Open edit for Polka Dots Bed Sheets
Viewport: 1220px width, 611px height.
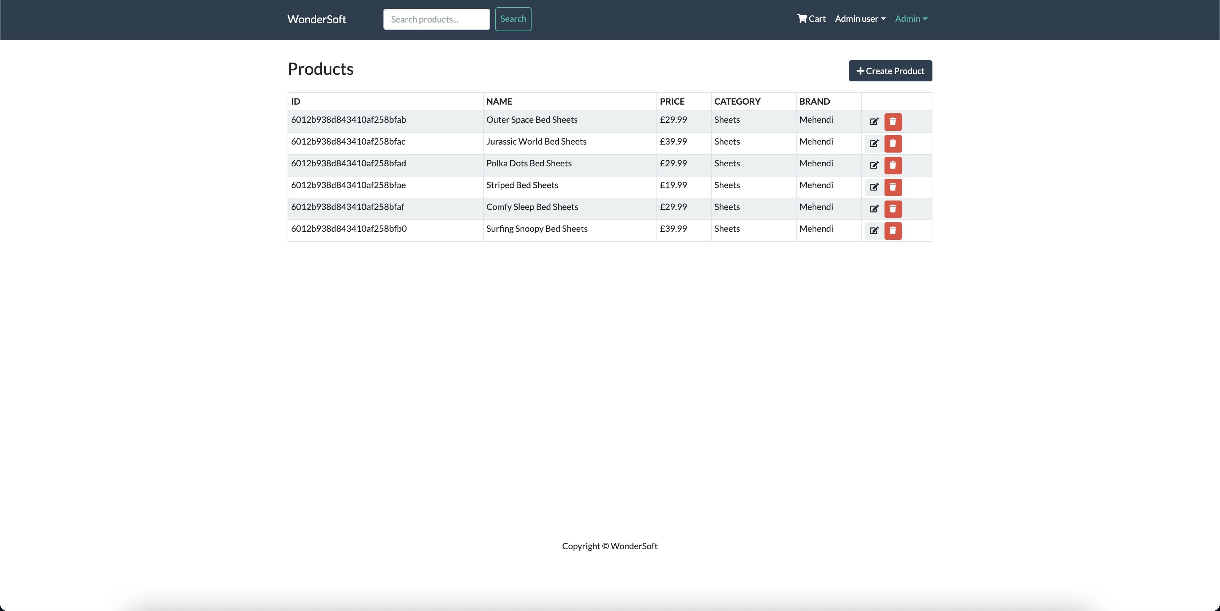(x=874, y=165)
